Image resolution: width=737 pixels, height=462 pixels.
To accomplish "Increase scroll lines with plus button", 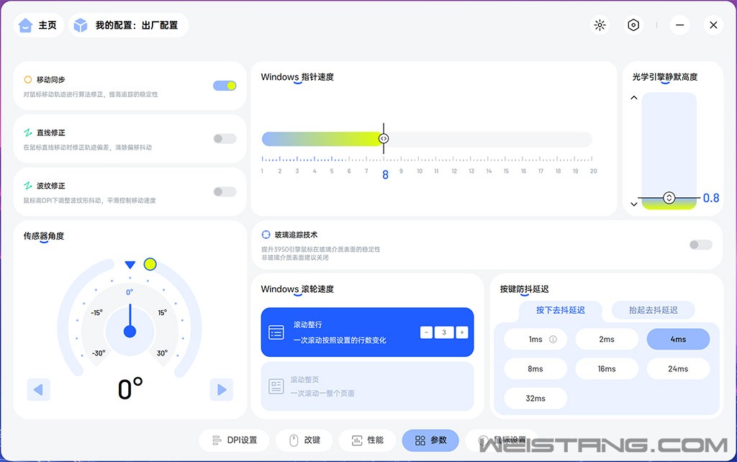I will 462,332.
